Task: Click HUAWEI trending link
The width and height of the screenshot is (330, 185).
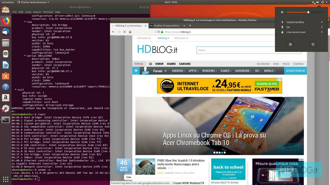Action: (x=171, y=64)
